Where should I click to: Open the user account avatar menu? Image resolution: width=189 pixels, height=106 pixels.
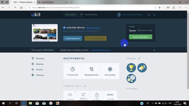click(119, 14)
